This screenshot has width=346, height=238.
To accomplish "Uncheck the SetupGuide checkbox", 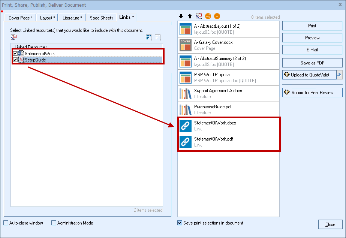I will coord(15,60).
